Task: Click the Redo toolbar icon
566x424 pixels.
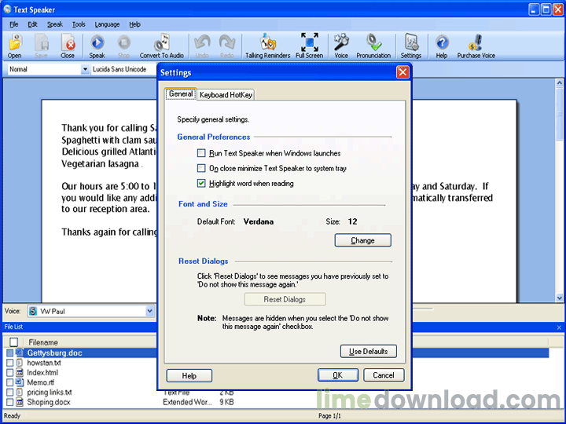Action: [x=226, y=46]
